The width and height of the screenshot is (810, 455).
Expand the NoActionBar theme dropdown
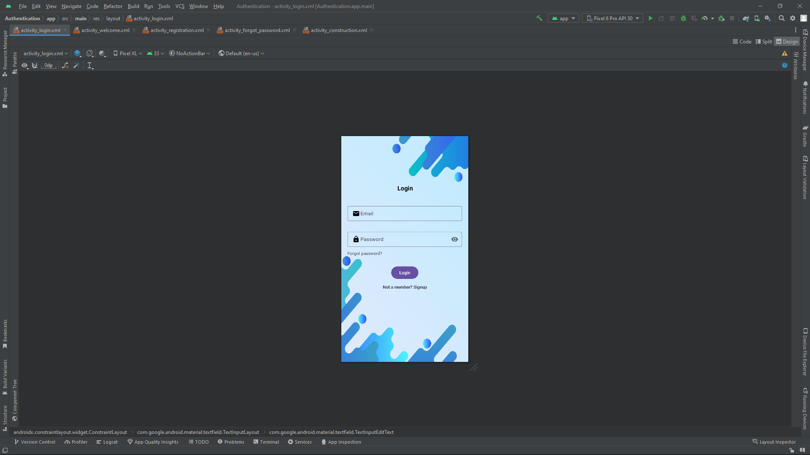click(x=190, y=53)
